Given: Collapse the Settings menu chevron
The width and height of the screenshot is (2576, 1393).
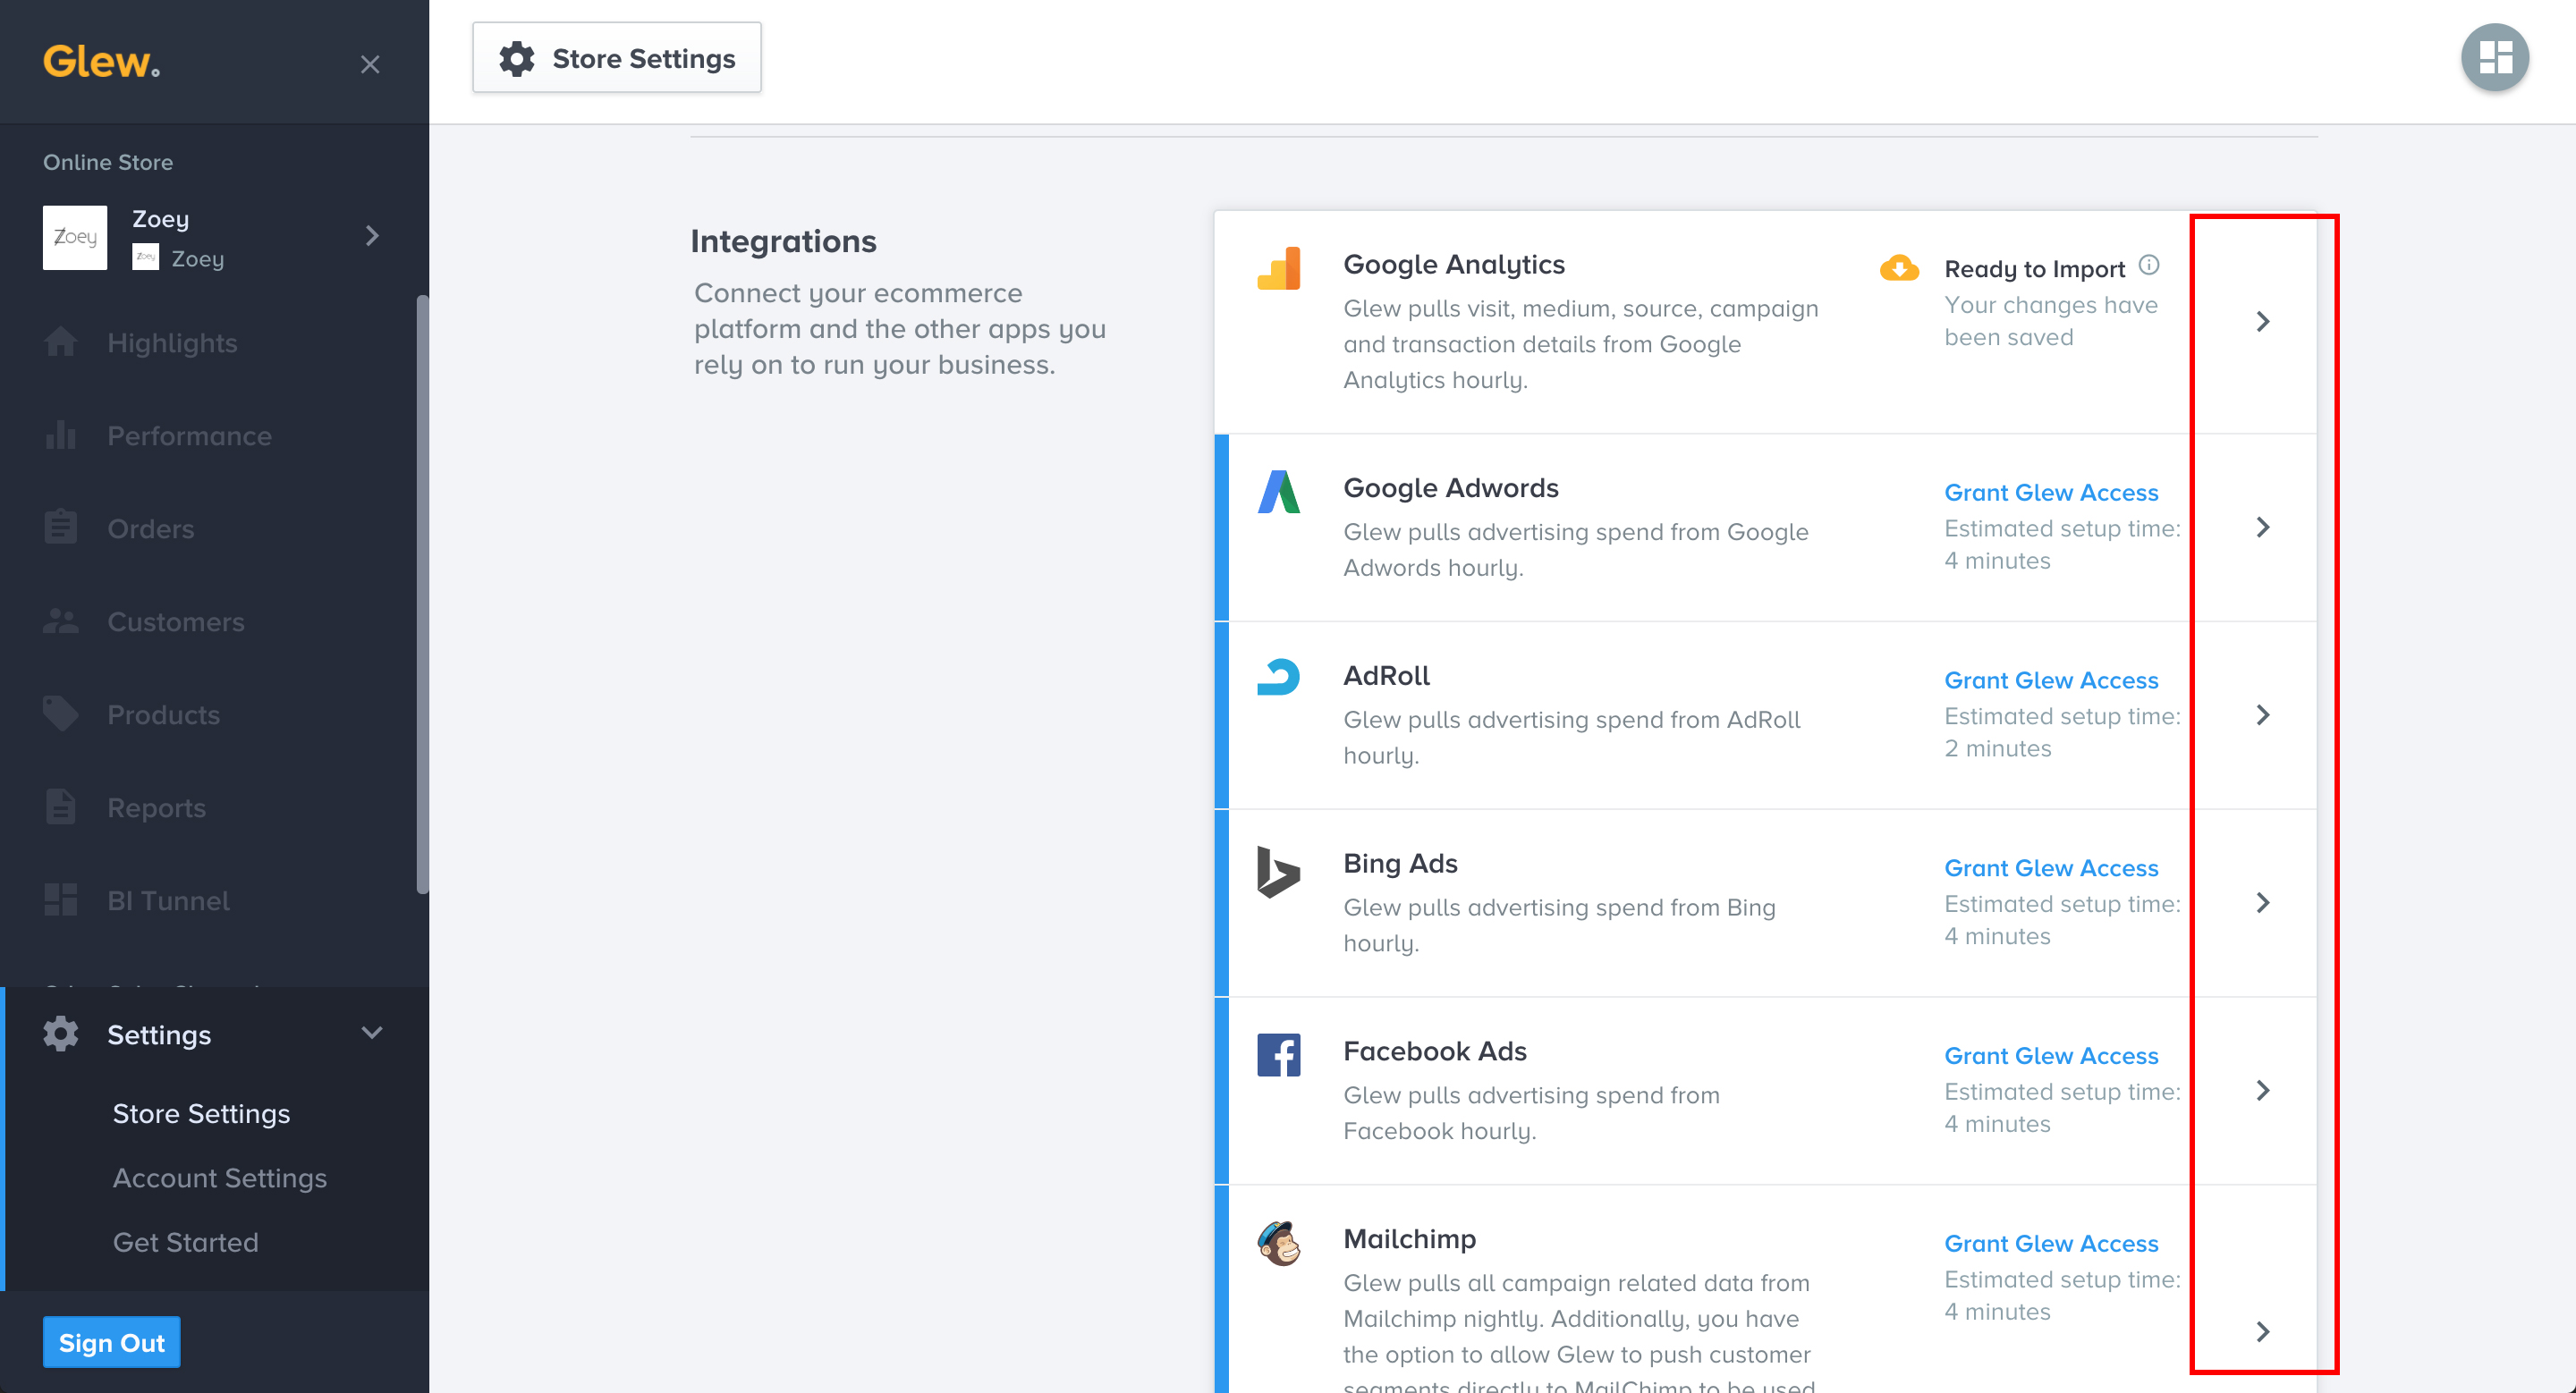Looking at the screenshot, I should pyautogui.click(x=372, y=1033).
